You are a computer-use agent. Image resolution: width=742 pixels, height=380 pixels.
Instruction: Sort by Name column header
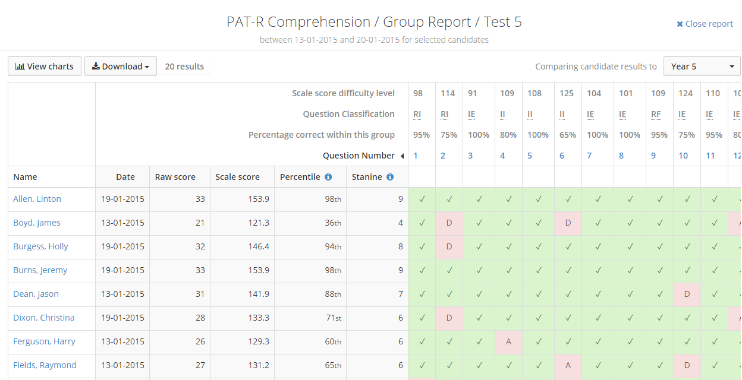tap(25, 177)
